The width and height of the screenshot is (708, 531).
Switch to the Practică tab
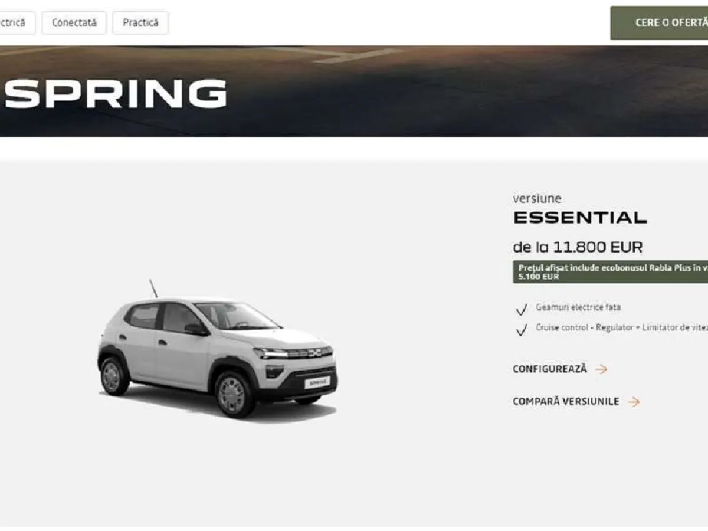(x=140, y=23)
